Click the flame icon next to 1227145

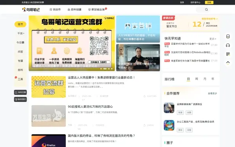[145, 96]
